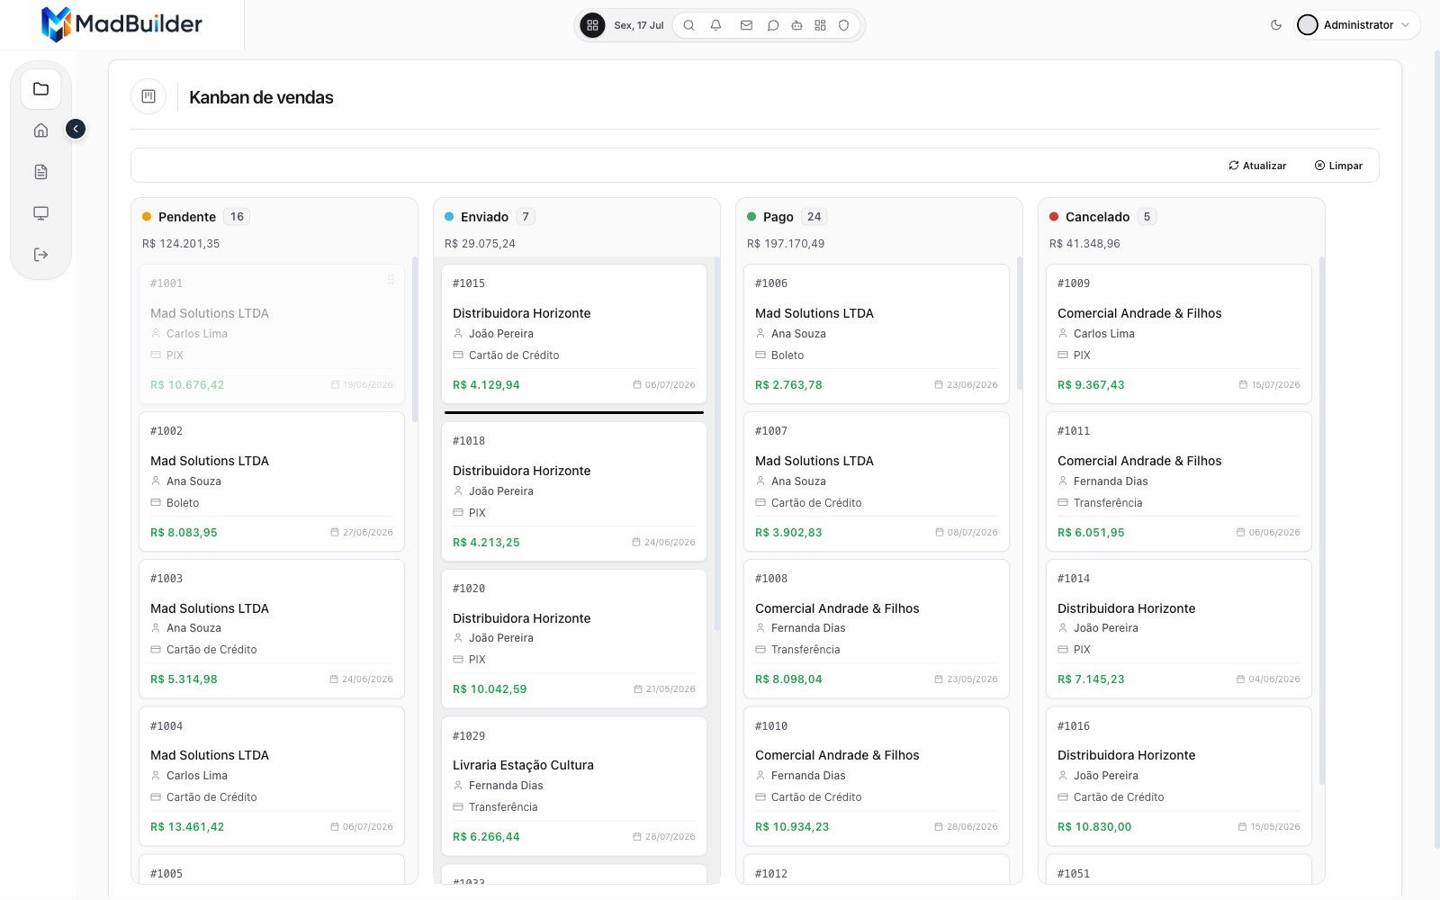Open the chat bubble icon
This screenshot has width=1440, height=900.
[772, 25]
